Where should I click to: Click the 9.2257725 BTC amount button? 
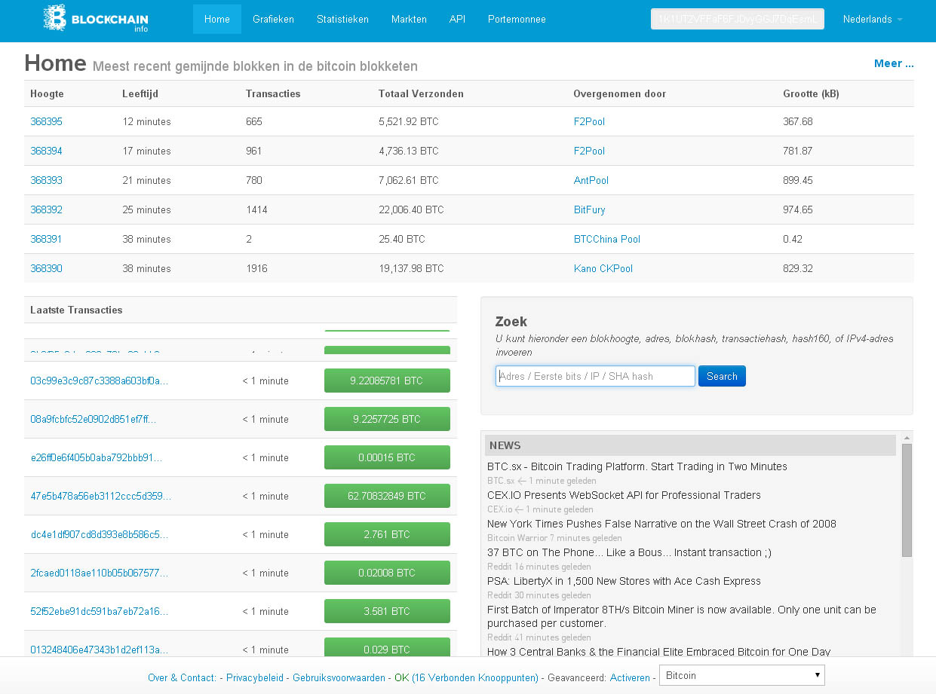tap(387, 419)
